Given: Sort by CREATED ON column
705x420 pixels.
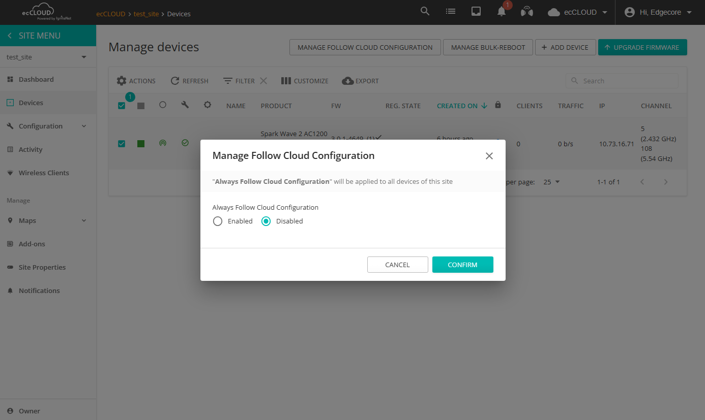Looking at the screenshot, I should [x=462, y=106].
